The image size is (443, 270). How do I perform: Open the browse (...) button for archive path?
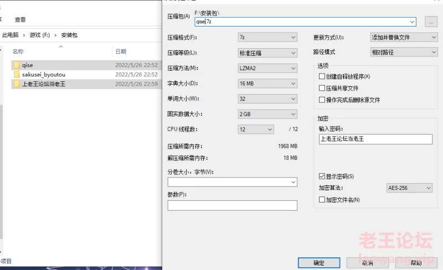click(x=431, y=22)
